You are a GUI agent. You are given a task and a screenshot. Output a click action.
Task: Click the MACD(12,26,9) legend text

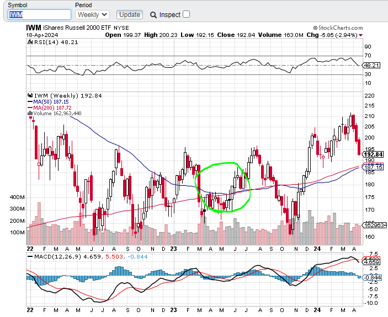coord(58,257)
